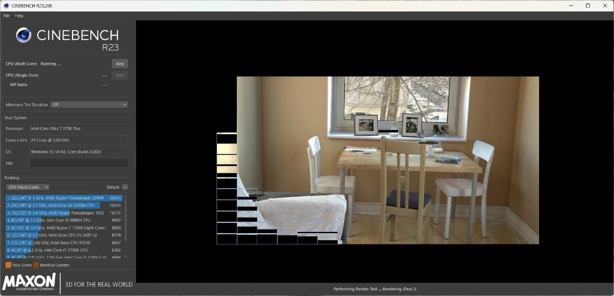Select the AMD Ryzen Threadripper 2990W ranking entry
The width and height of the screenshot is (614, 296).
coord(55,198)
